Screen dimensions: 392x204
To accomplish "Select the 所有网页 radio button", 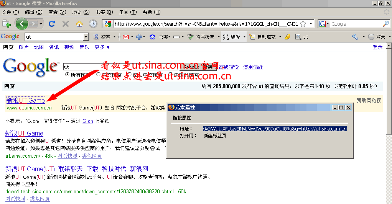I will click(x=67, y=74).
